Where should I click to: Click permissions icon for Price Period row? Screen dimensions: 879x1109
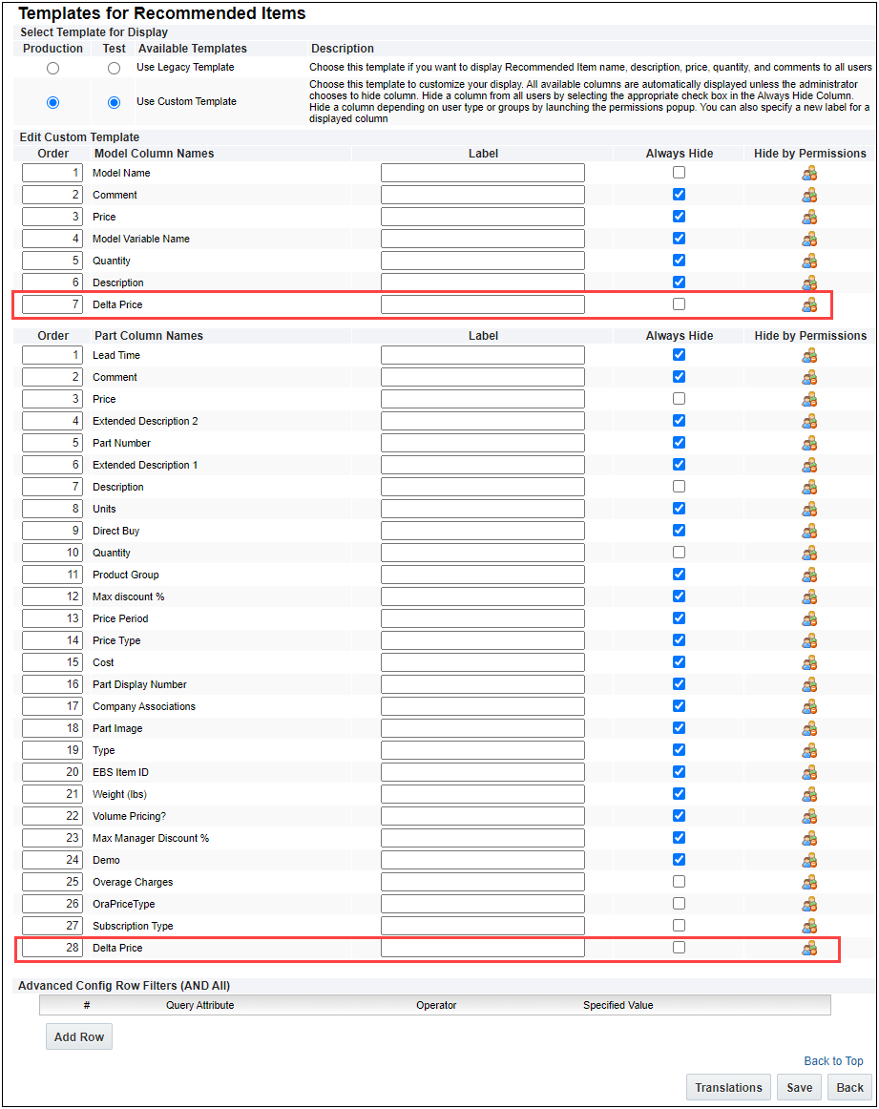pyautogui.click(x=809, y=618)
